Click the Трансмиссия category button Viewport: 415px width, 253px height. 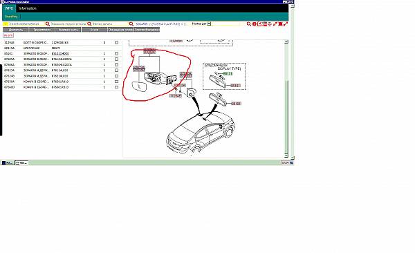(x=42, y=30)
